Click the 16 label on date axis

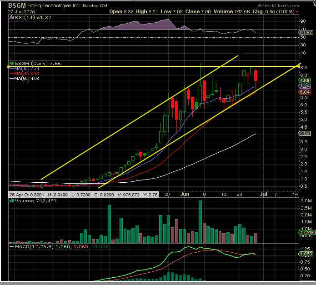click(x=224, y=195)
